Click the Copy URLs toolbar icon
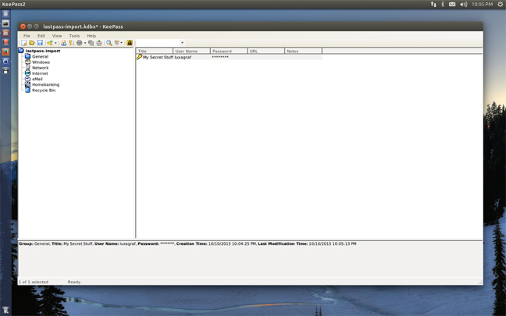506x316 pixels. pyautogui.click(x=91, y=43)
